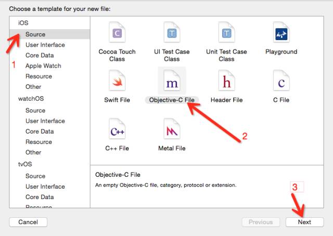This screenshot has height=236, width=333.
Task: Click the 'An empty Objective-C file' description text
Action: pos(165,185)
